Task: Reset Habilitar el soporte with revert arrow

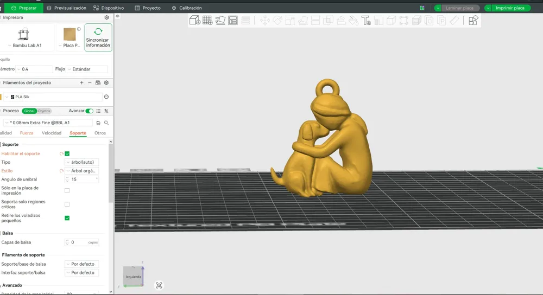Action: [61, 153]
